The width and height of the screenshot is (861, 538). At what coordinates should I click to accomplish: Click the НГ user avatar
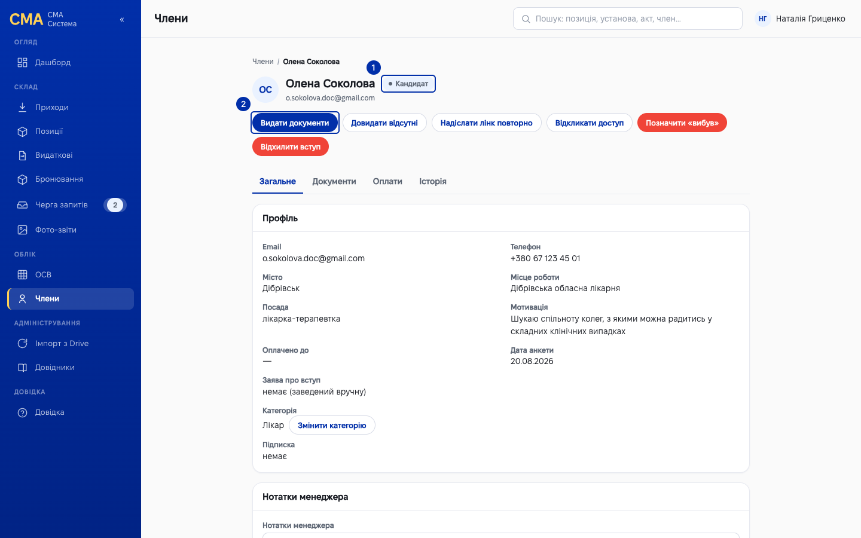click(763, 19)
